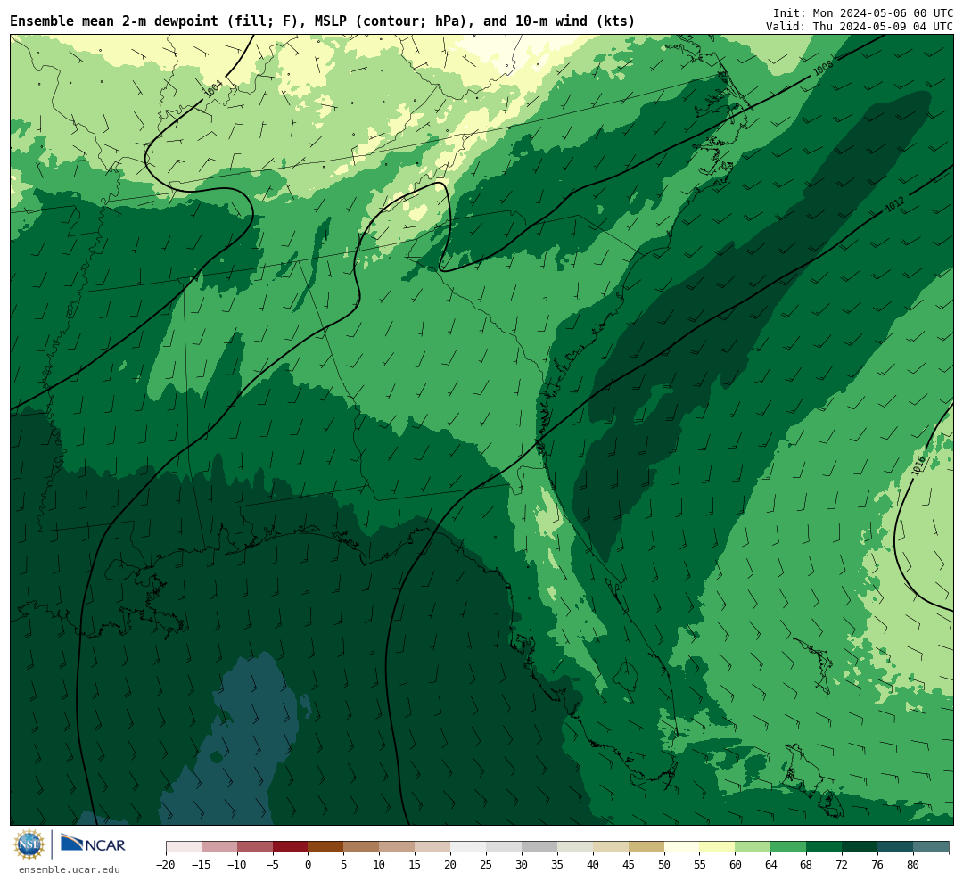This screenshot has height=881, width=963.
Task: Click the colorbar tick label -20
Action: point(165,864)
